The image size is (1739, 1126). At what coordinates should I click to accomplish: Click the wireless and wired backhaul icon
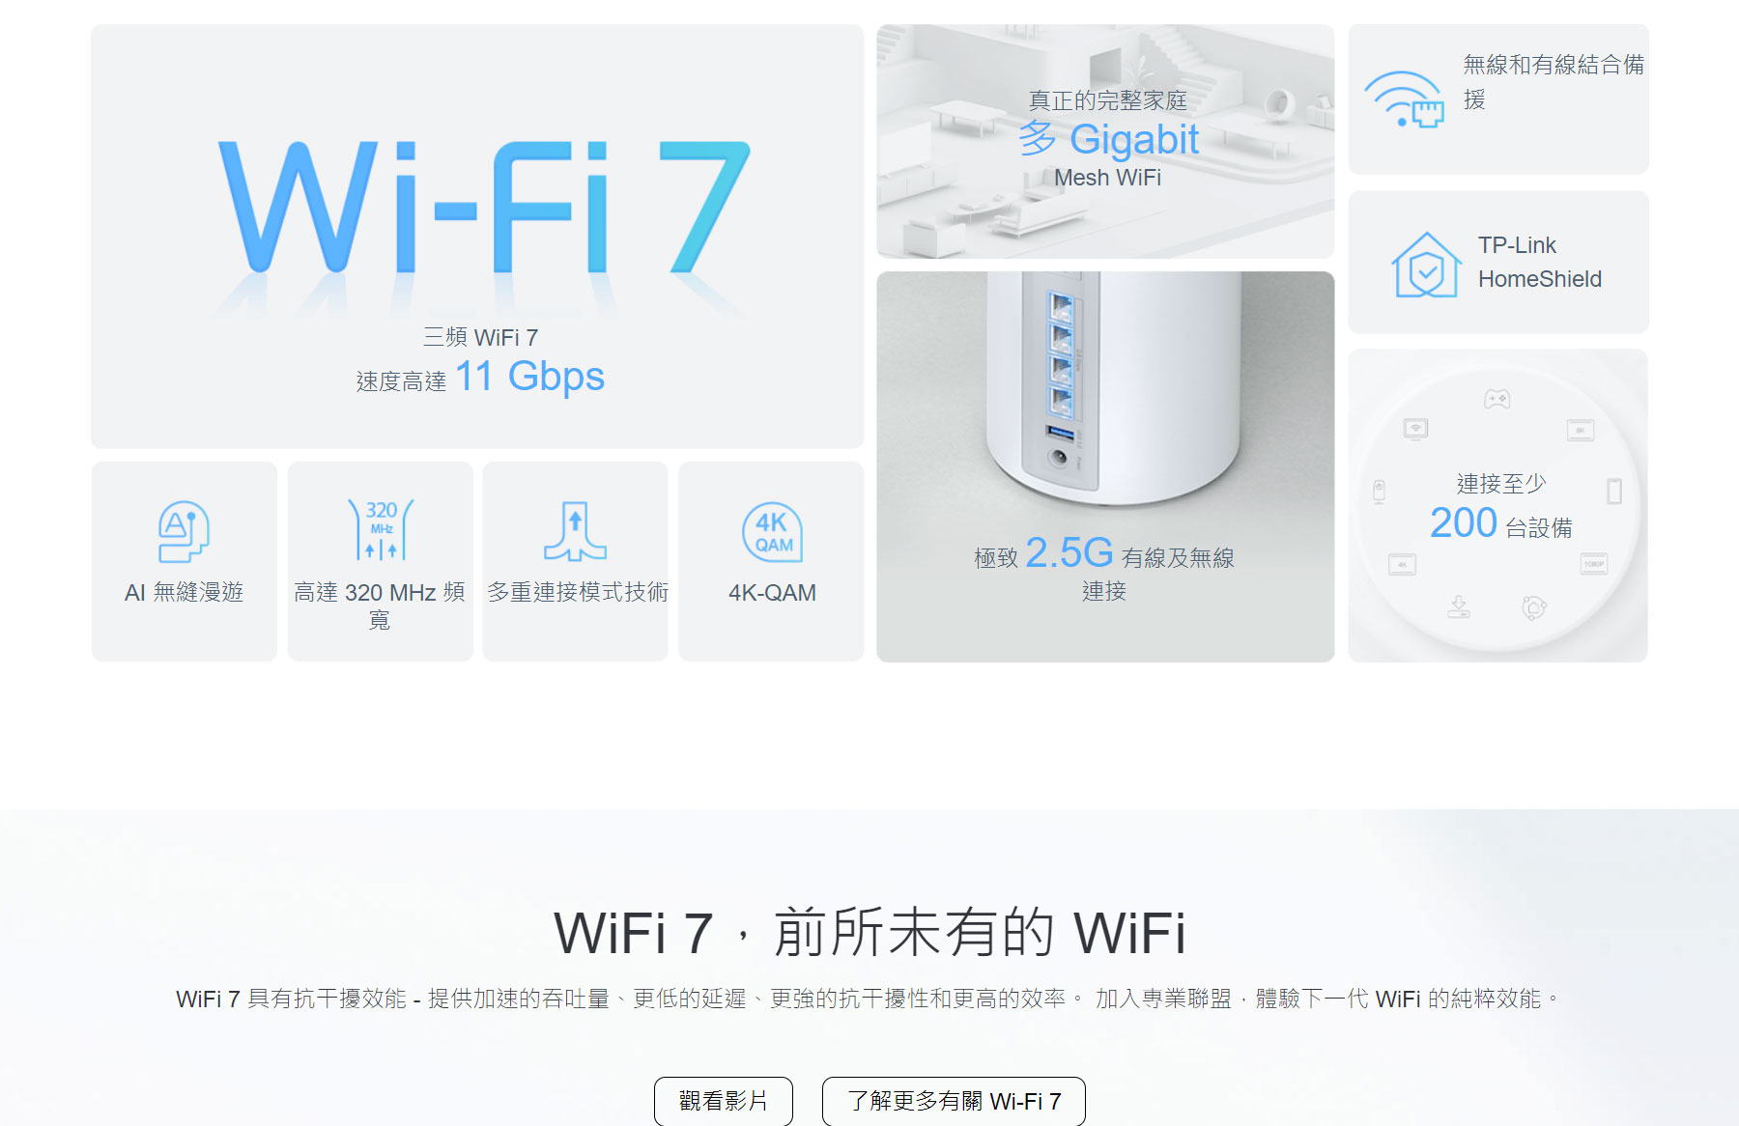click(x=1404, y=99)
